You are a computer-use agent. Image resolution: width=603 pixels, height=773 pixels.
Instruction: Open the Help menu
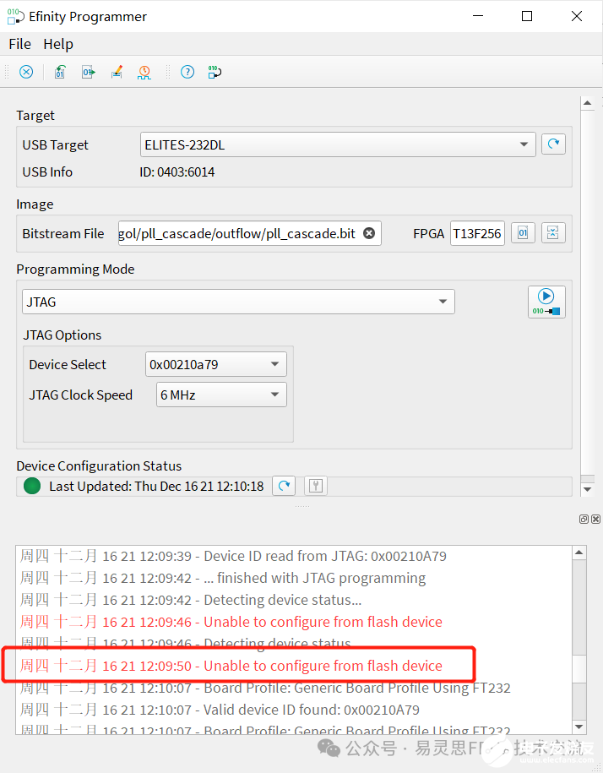point(58,44)
